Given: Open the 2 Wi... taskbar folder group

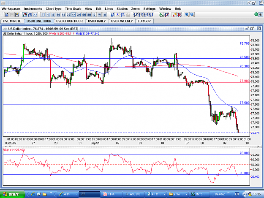Looking at the screenshot, I should tap(178, 194).
